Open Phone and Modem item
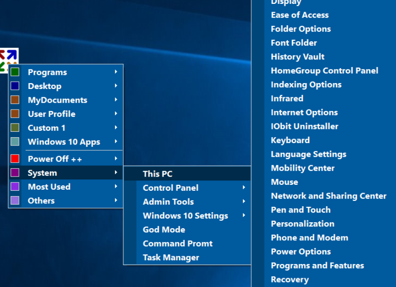The width and height of the screenshot is (396, 287). tap(309, 237)
